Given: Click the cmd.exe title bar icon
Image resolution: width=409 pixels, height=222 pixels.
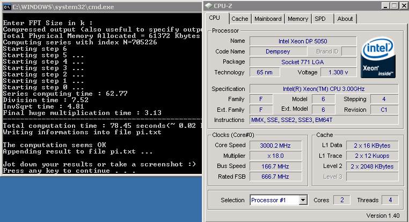Looking at the screenshot, I should (x=7, y=7).
